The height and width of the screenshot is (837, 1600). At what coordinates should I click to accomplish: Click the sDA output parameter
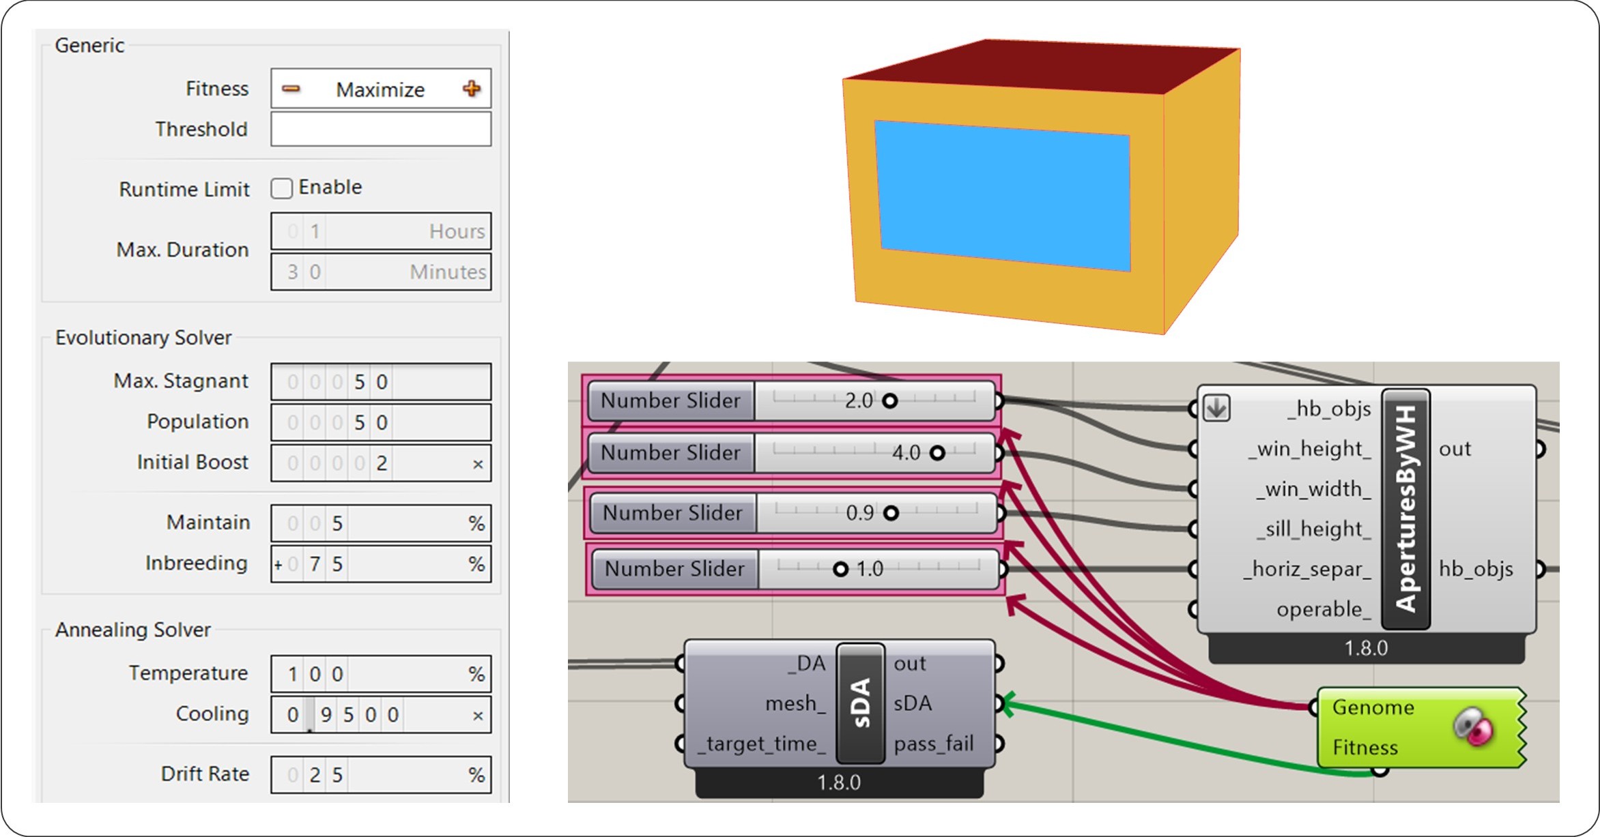[x=913, y=703]
